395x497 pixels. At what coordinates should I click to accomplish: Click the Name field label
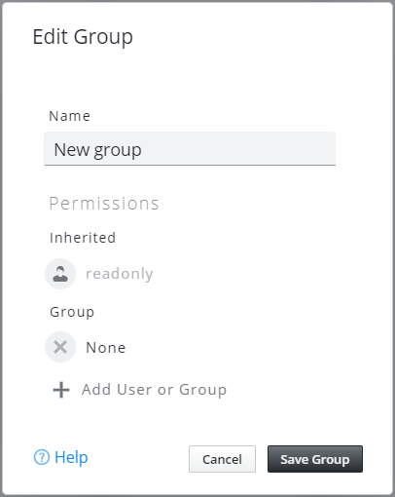point(69,116)
